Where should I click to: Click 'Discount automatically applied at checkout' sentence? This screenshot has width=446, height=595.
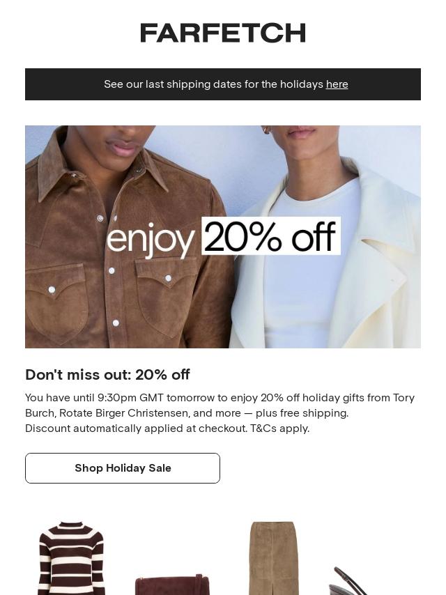[137, 428]
